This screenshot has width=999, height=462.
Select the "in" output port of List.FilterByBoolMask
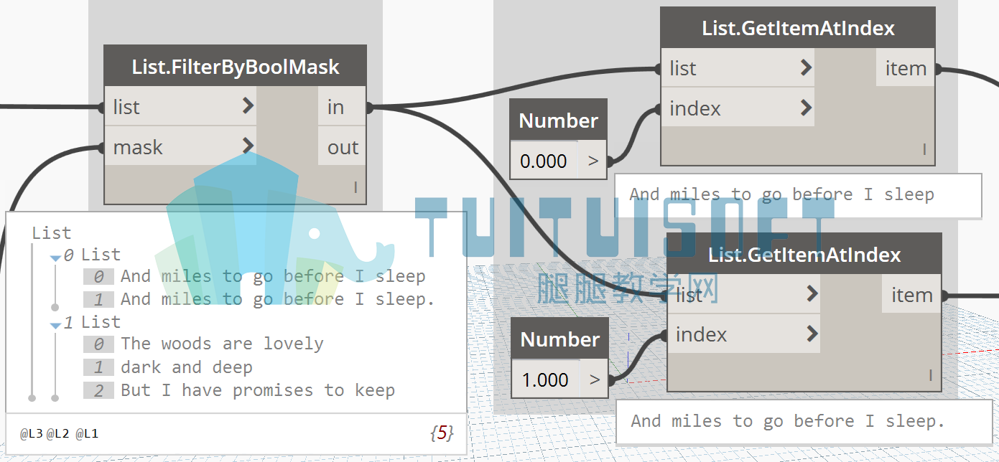click(x=342, y=108)
